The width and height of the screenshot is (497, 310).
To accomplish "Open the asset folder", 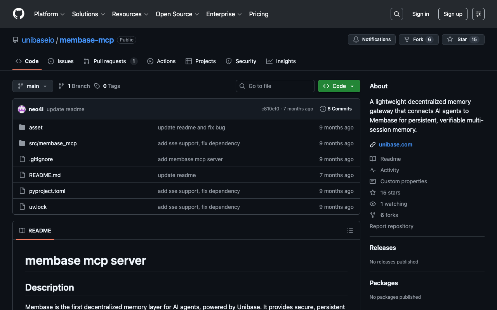I will click(36, 127).
